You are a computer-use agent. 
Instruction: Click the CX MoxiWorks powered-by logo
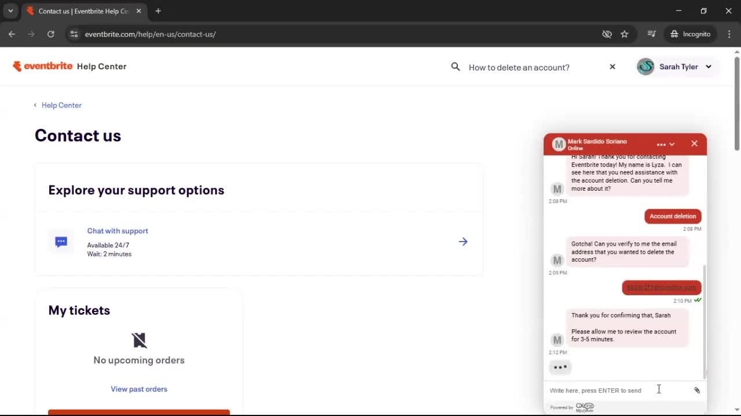(585, 407)
